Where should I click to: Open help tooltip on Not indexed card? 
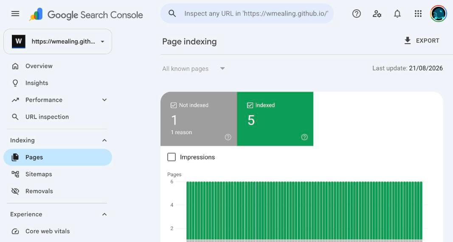pyautogui.click(x=228, y=137)
